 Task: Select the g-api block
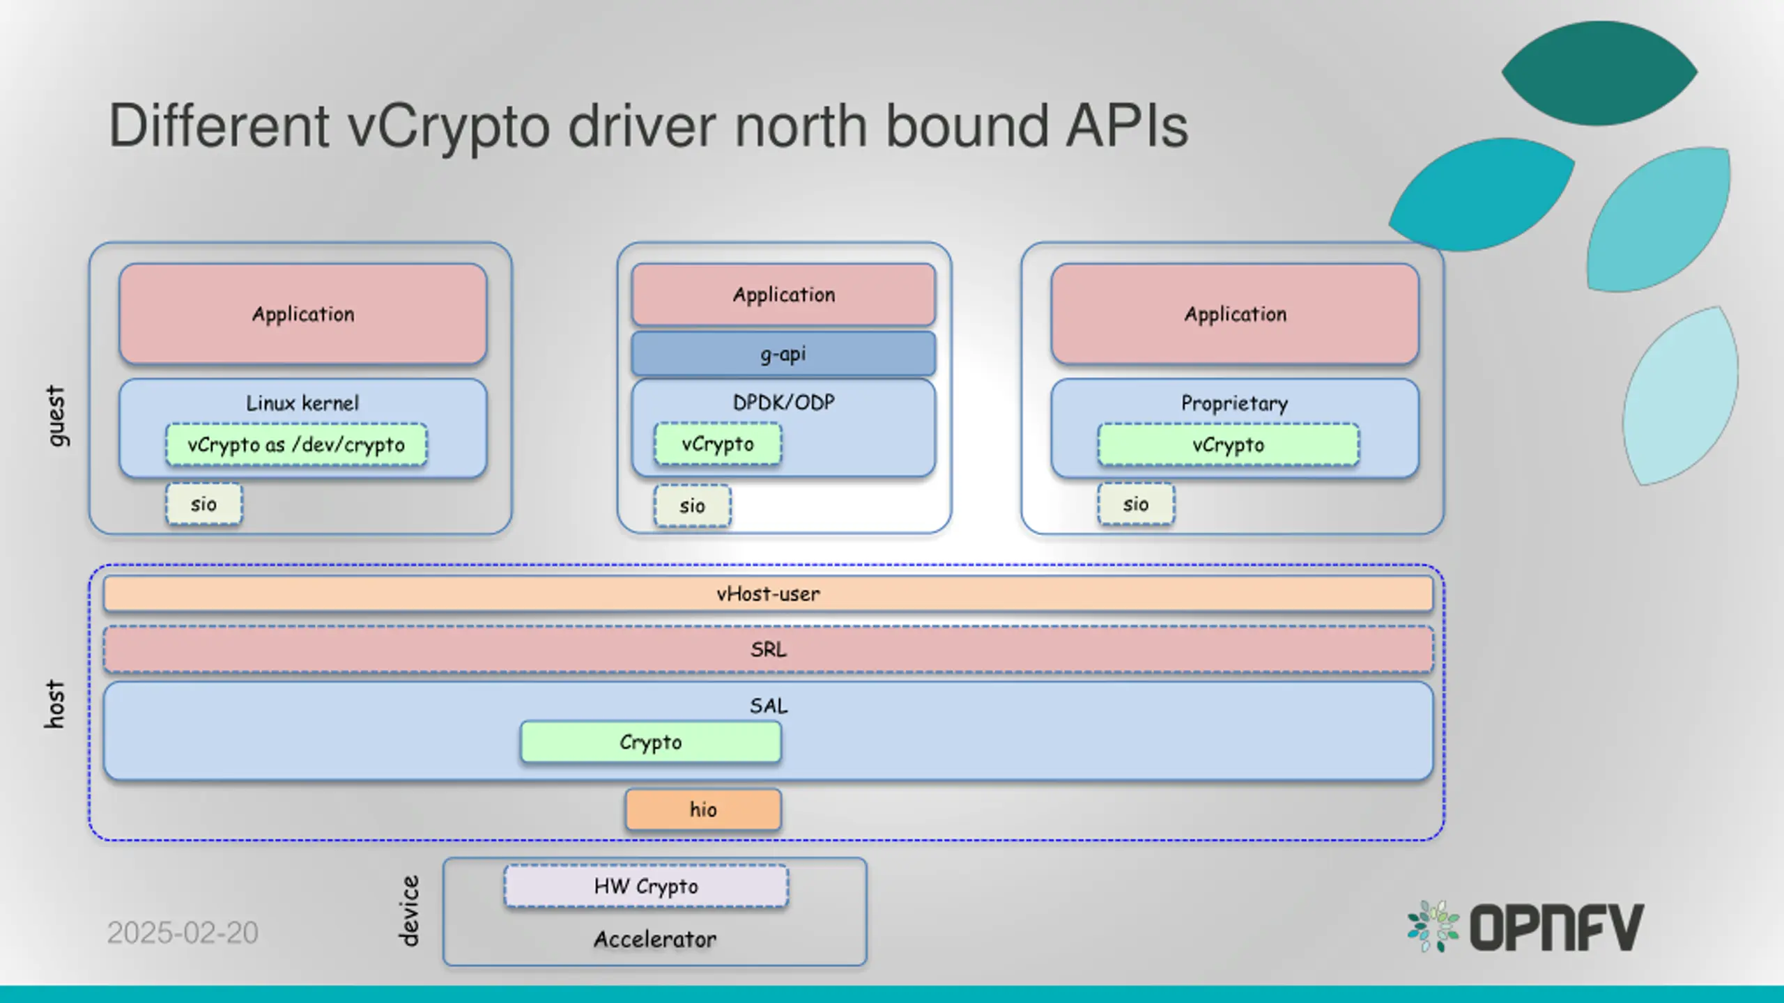point(783,354)
